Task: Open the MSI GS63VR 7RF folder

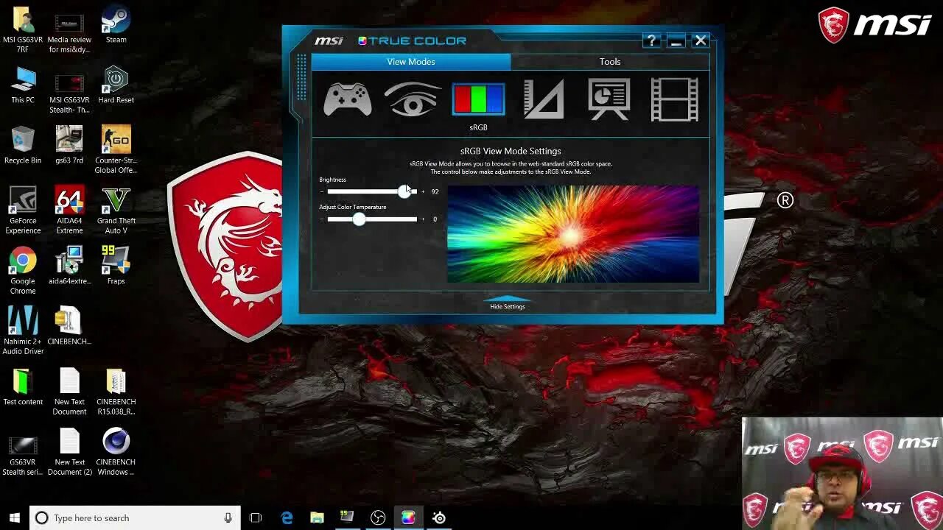Action: 23,29
